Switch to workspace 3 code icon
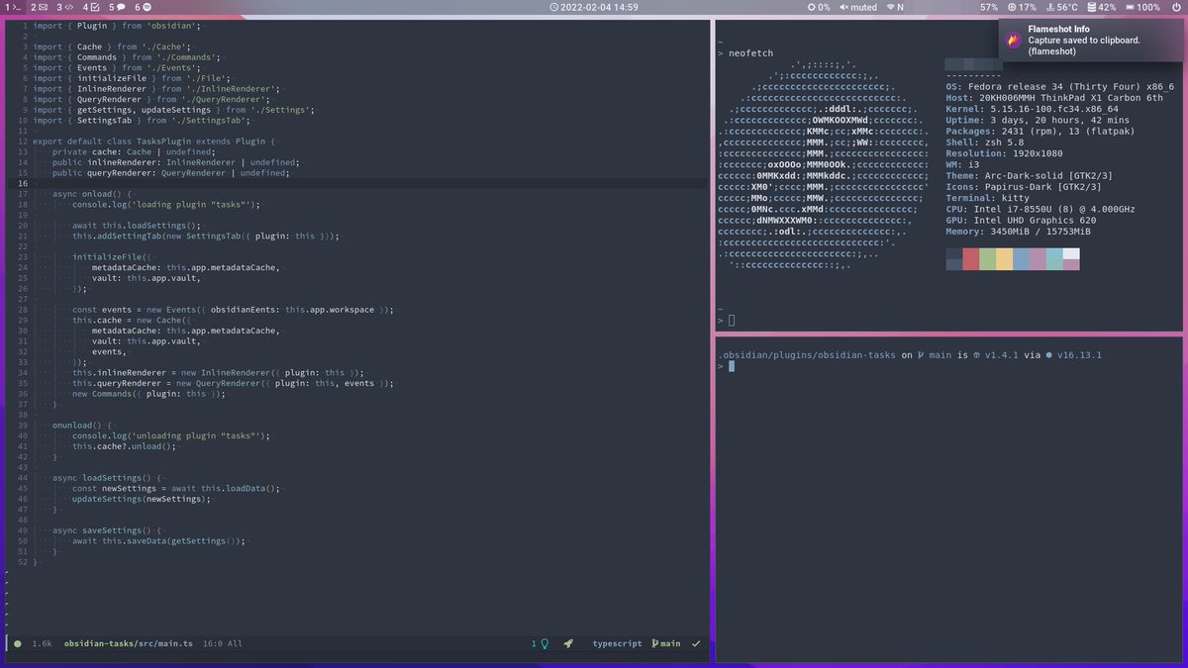 tap(67, 7)
